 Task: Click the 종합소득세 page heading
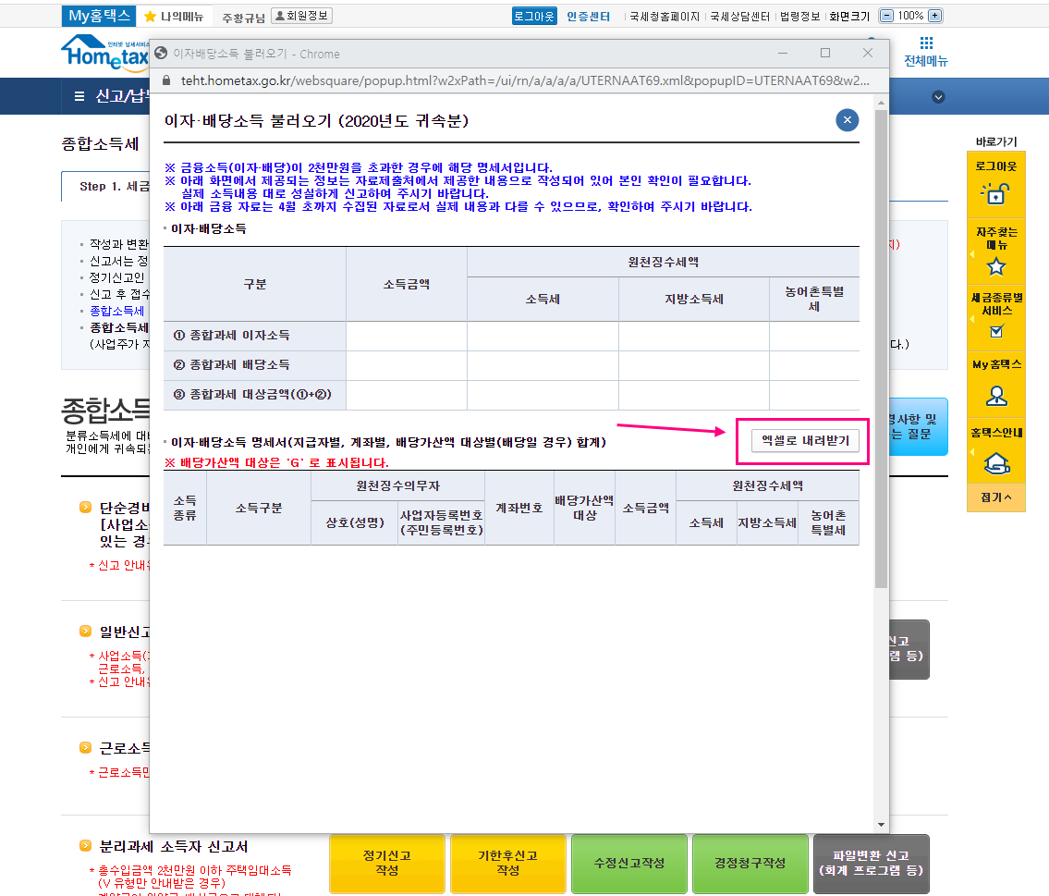click(x=101, y=144)
